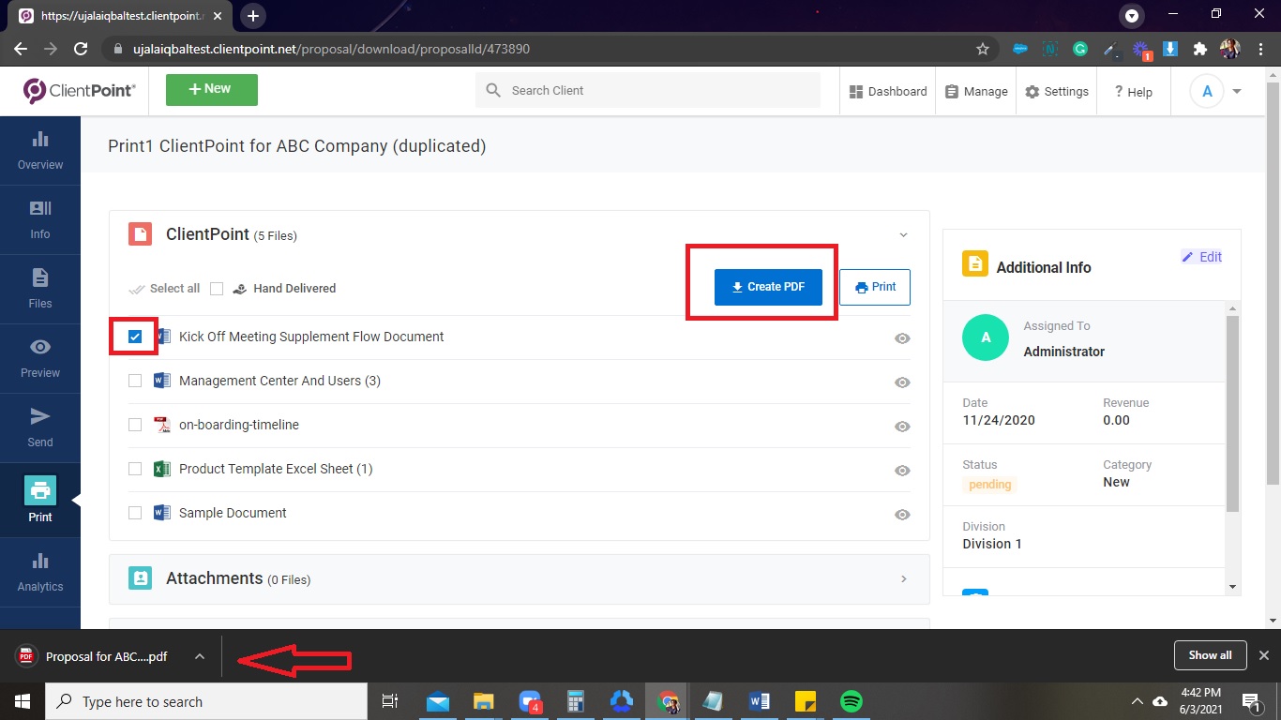Screen dimensions: 1281x720
Task: Click Show all downloads
Action: [x=1210, y=655]
